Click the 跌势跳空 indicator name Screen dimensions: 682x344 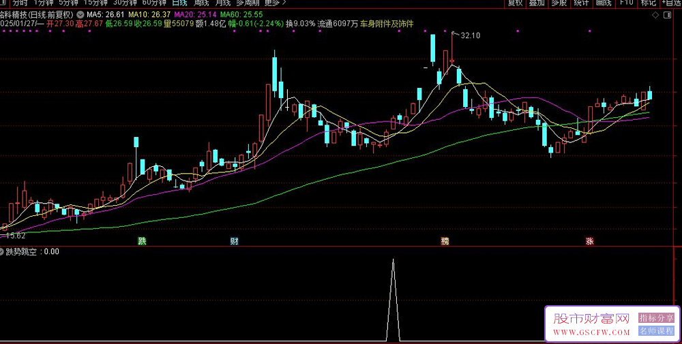click(21, 251)
